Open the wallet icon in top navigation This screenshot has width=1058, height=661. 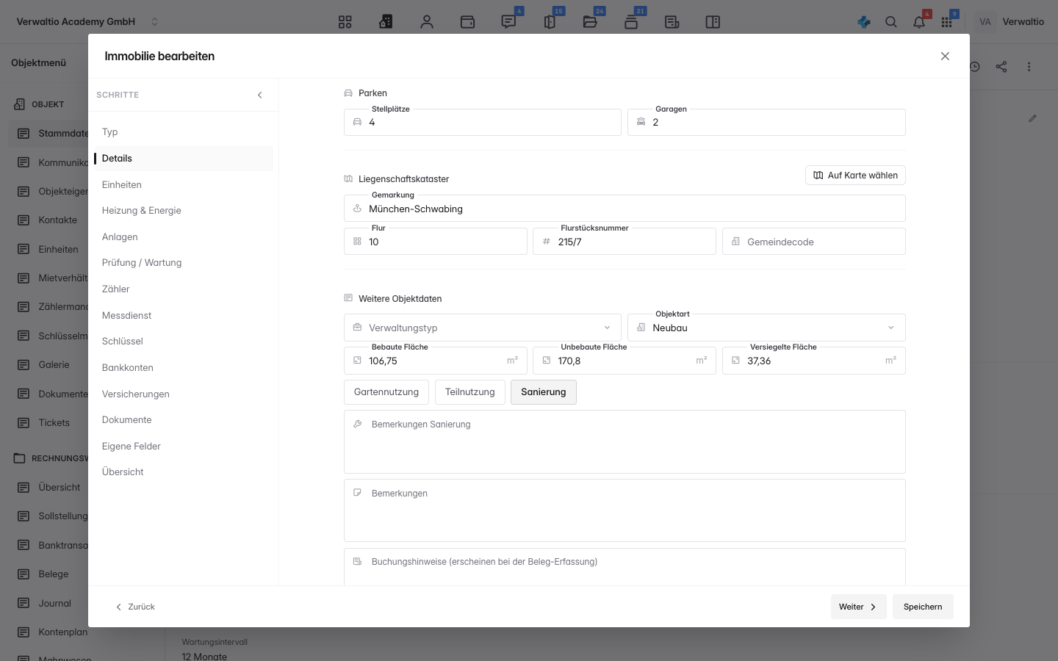467,22
